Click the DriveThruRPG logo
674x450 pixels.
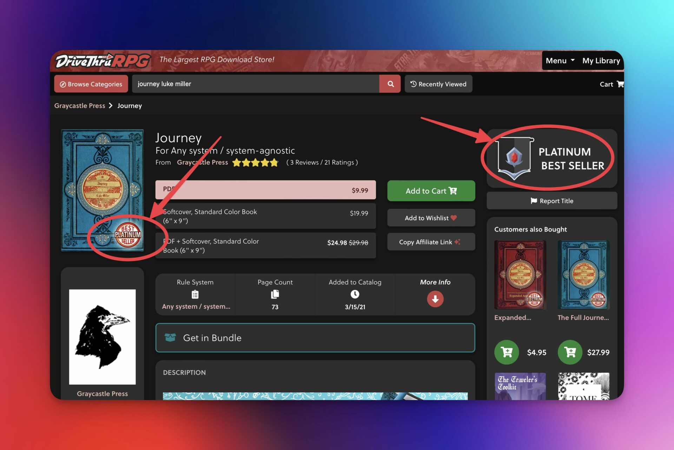(103, 61)
